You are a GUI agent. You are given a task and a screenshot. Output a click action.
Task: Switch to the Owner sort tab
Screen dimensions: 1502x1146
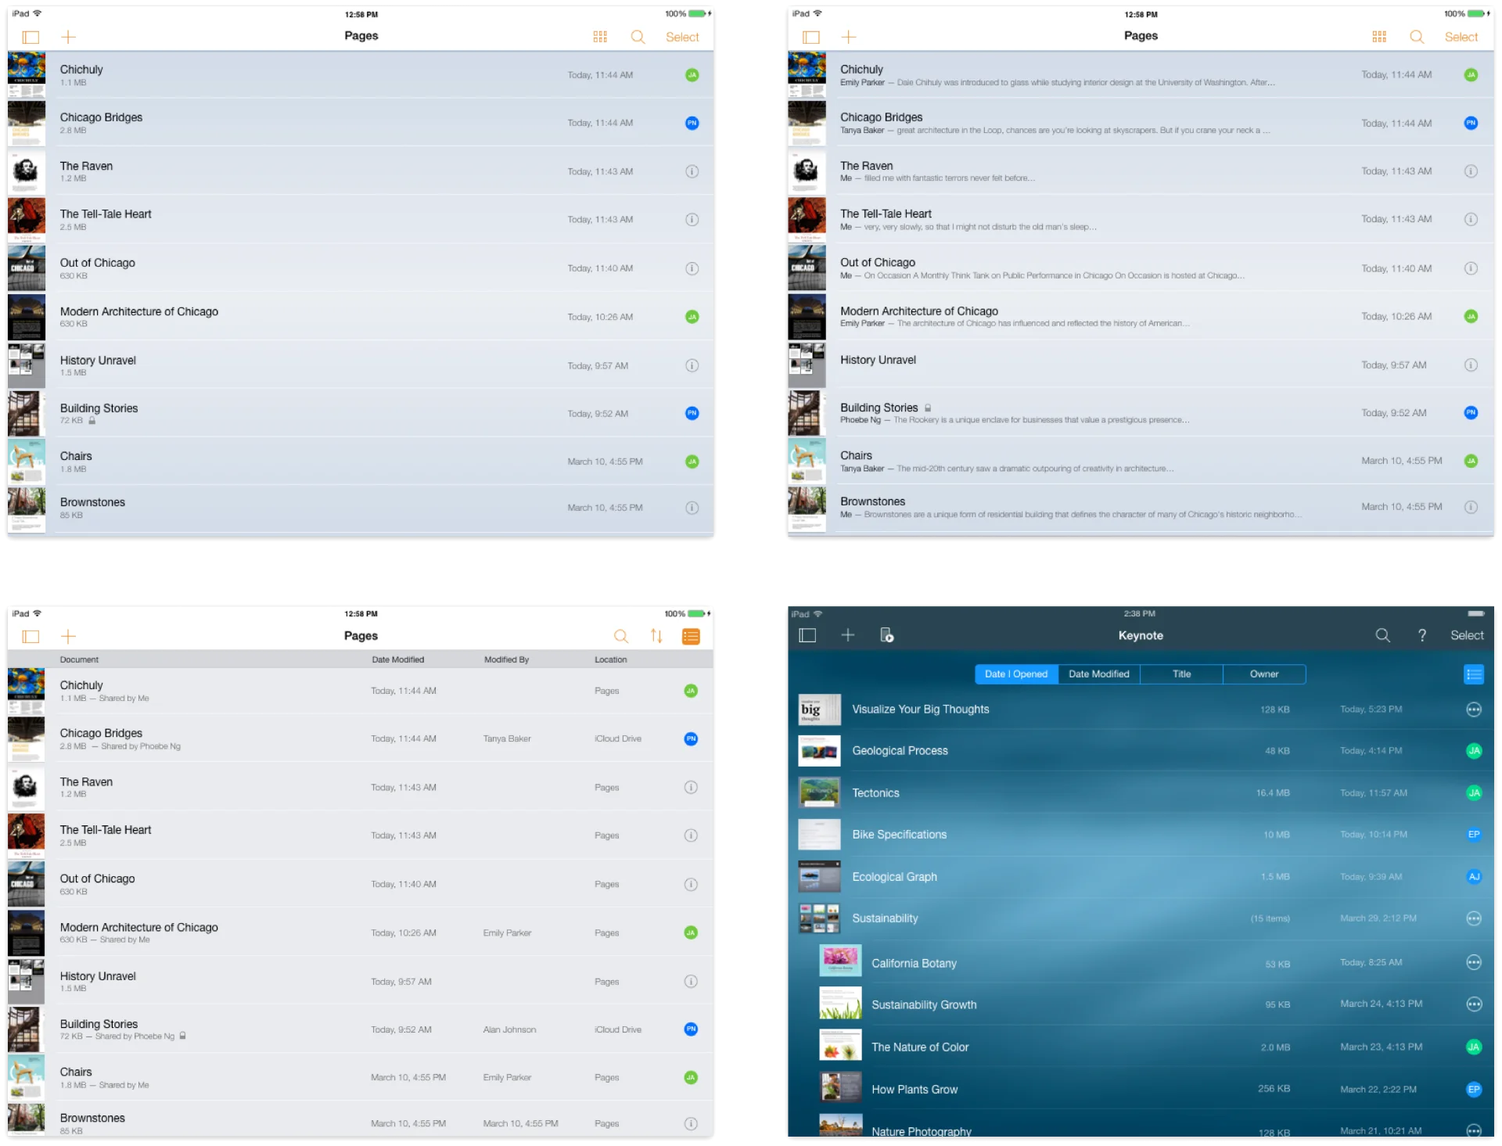point(1263,674)
